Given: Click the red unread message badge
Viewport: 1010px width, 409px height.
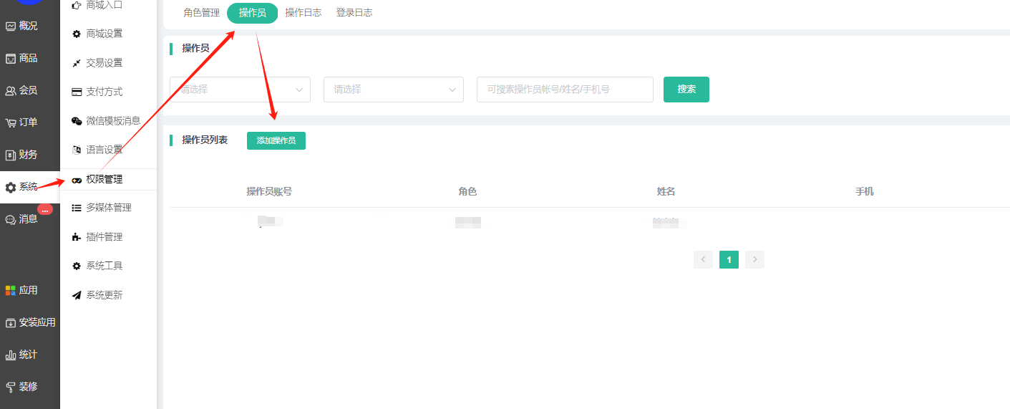Looking at the screenshot, I should pyautogui.click(x=45, y=210).
